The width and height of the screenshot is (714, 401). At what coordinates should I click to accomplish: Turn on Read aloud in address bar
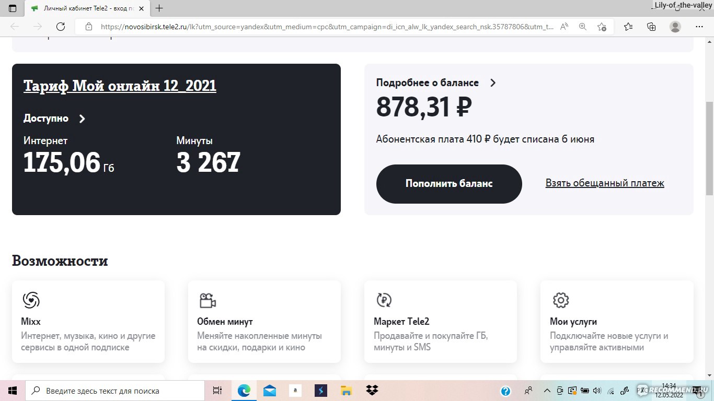point(564,27)
